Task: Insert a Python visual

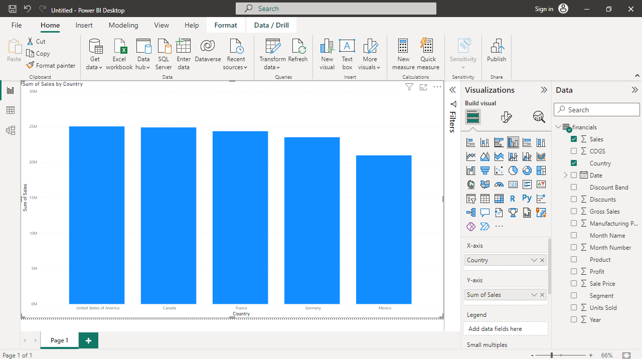Action: coord(527,199)
